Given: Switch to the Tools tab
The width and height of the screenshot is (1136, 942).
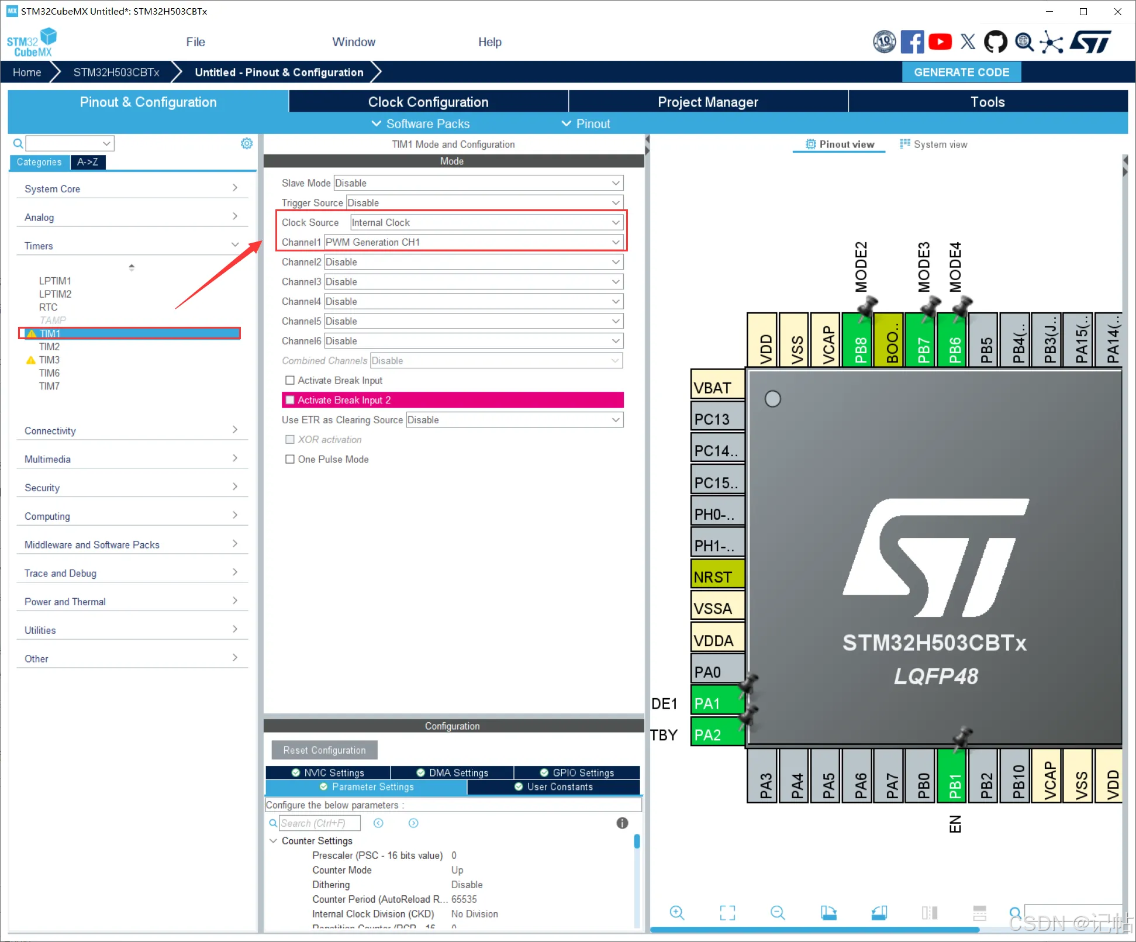Looking at the screenshot, I should pos(987,102).
